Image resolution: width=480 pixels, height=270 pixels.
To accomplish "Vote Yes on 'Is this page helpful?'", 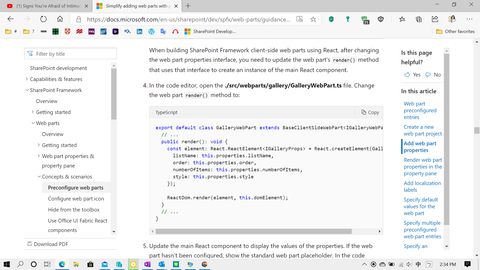I will pyautogui.click(x=412, y=74).
